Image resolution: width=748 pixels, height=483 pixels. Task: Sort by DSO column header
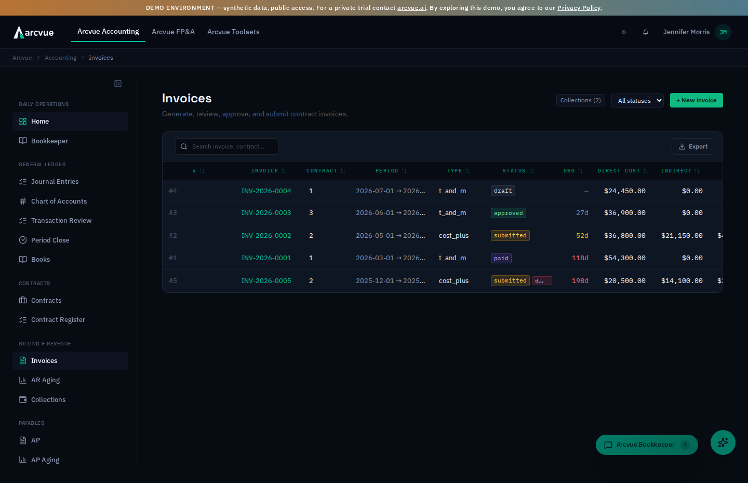click(573, 171)
